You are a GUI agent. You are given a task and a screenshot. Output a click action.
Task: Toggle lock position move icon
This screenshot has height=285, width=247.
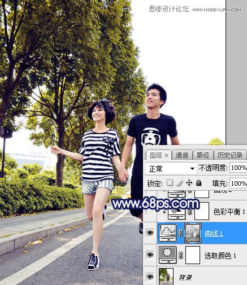[189, 183]
